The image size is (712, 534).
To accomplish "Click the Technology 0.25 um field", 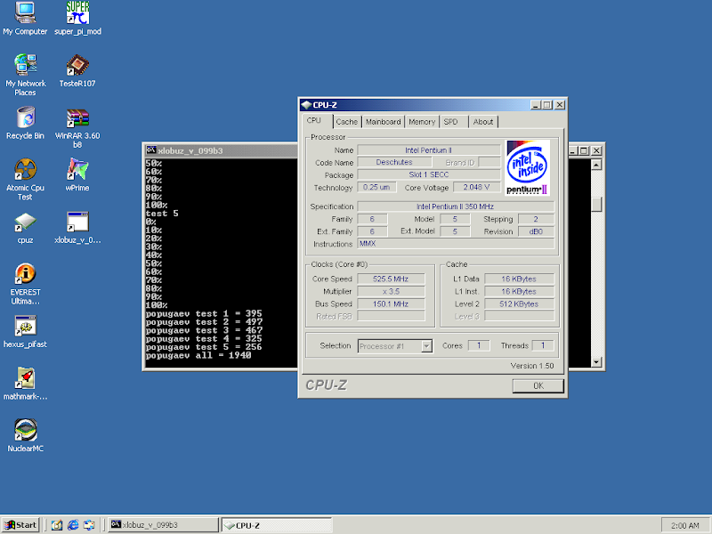I will (376, 187).
